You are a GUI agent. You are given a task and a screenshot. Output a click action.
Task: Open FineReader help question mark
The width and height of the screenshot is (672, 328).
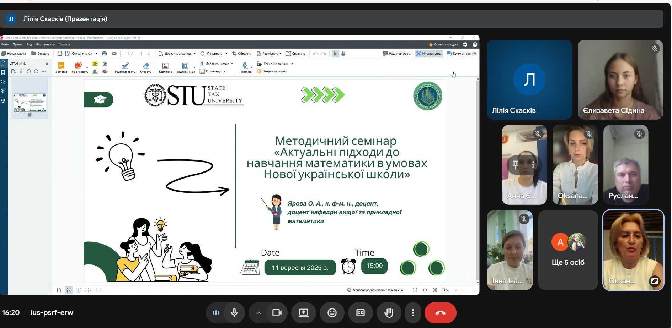475,45
